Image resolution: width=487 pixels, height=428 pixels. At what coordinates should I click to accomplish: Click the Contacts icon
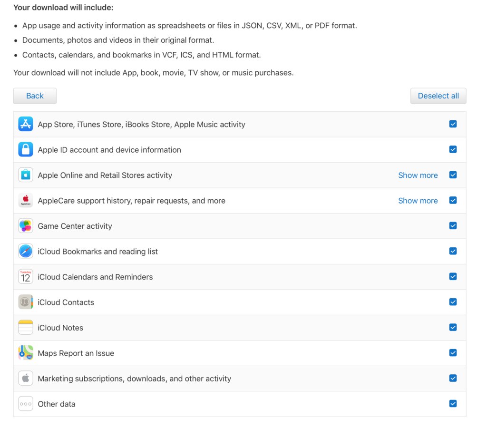[26, 302]
